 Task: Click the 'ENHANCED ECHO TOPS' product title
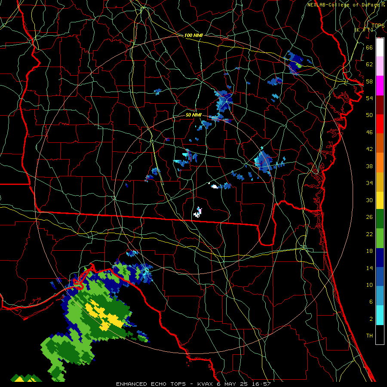[150, 384]
